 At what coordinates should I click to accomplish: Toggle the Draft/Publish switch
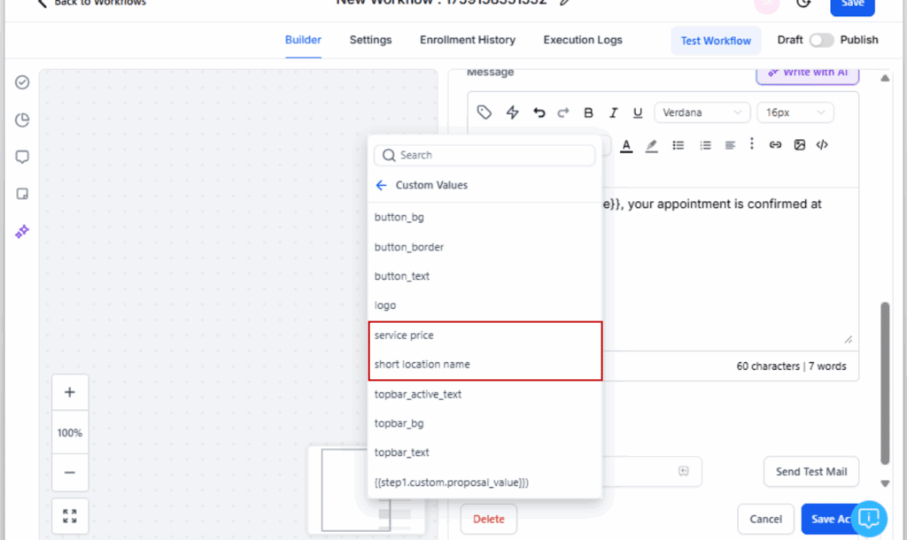pyautogui.click(x=821, y=40)
